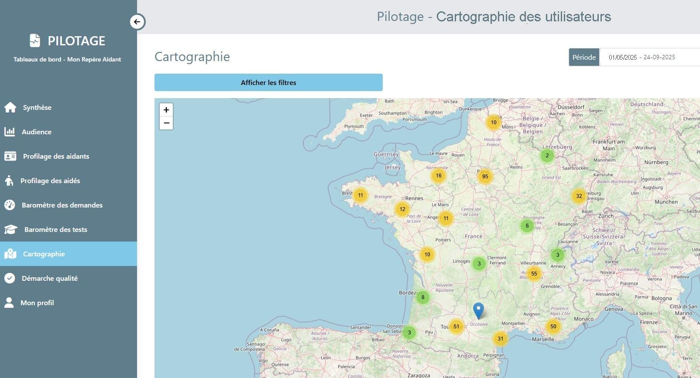The height and width of the screenshot is (378, 700).
Task: Click the Mon profil user icon
Action: 9,303
